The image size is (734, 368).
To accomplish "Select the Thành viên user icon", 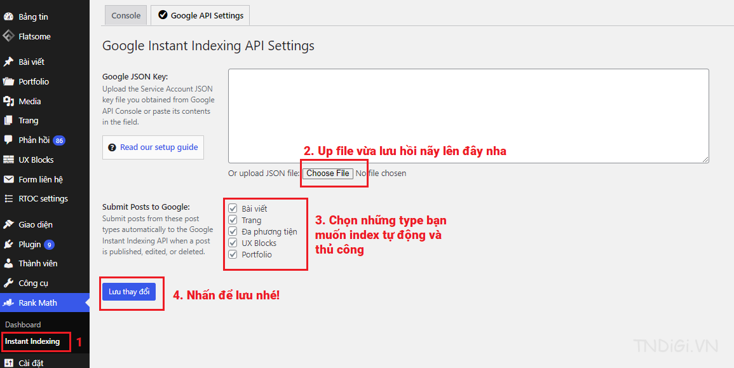I will 8,263.
